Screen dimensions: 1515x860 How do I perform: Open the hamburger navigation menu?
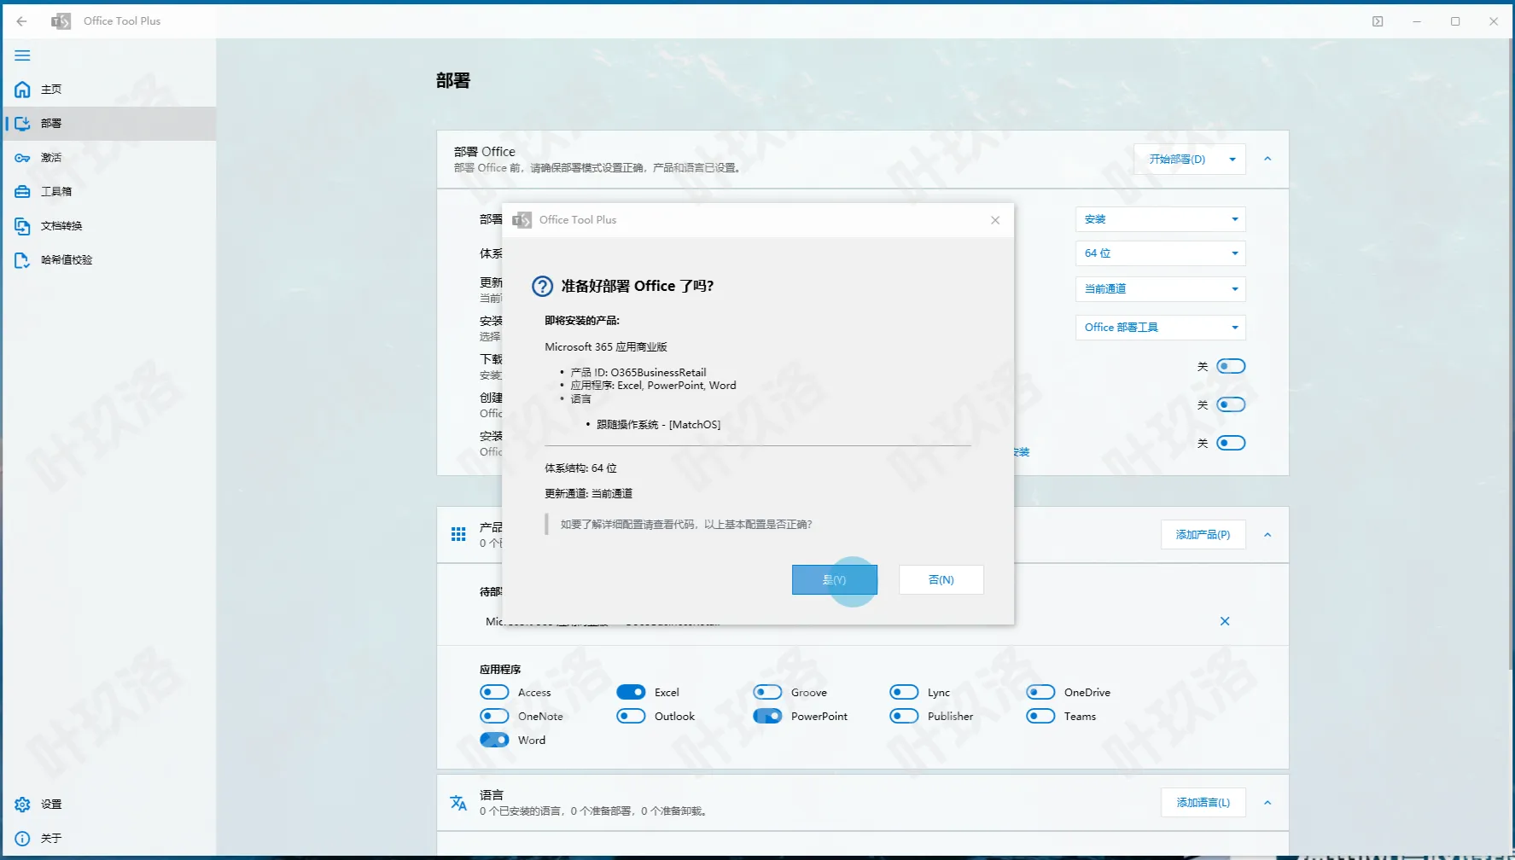pyautogui.click(x=22, y=55)
